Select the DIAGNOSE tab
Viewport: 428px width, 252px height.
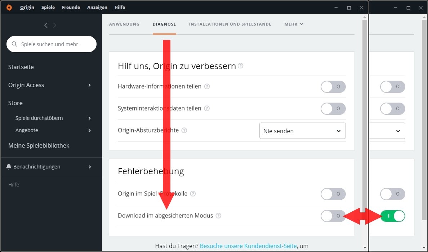(164, 24)
